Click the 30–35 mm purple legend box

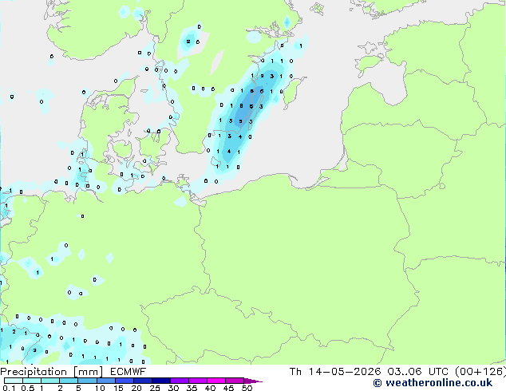coord(180,381)
